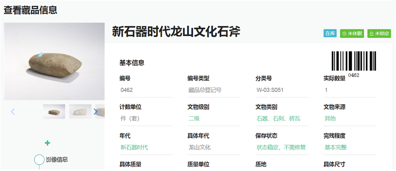This screenshot has width=396, height=171.
Task: Click the 保存状态 field label
Action: tap(266, 136)
